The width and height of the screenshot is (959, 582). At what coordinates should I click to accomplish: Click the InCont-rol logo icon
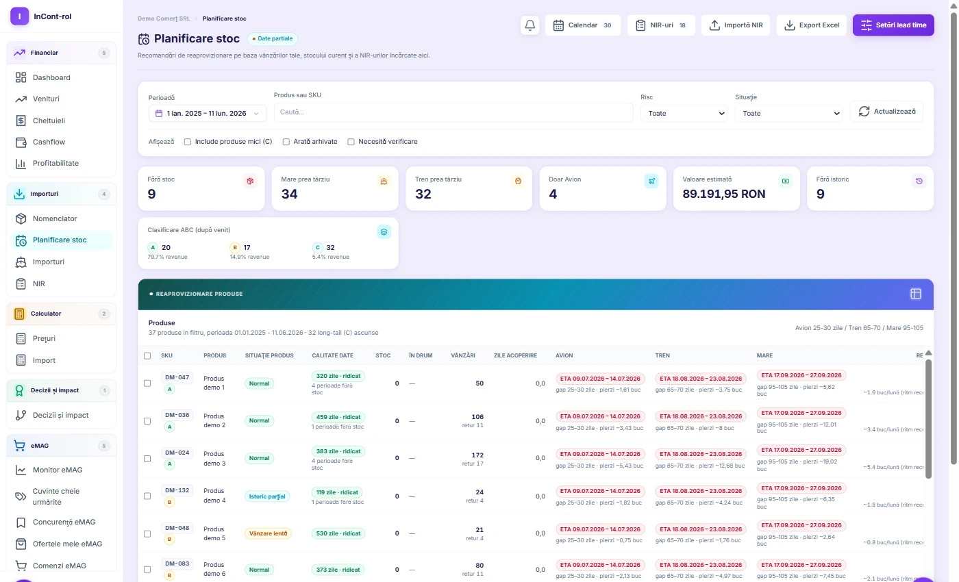pyautogui.click(x=20, y=16)
